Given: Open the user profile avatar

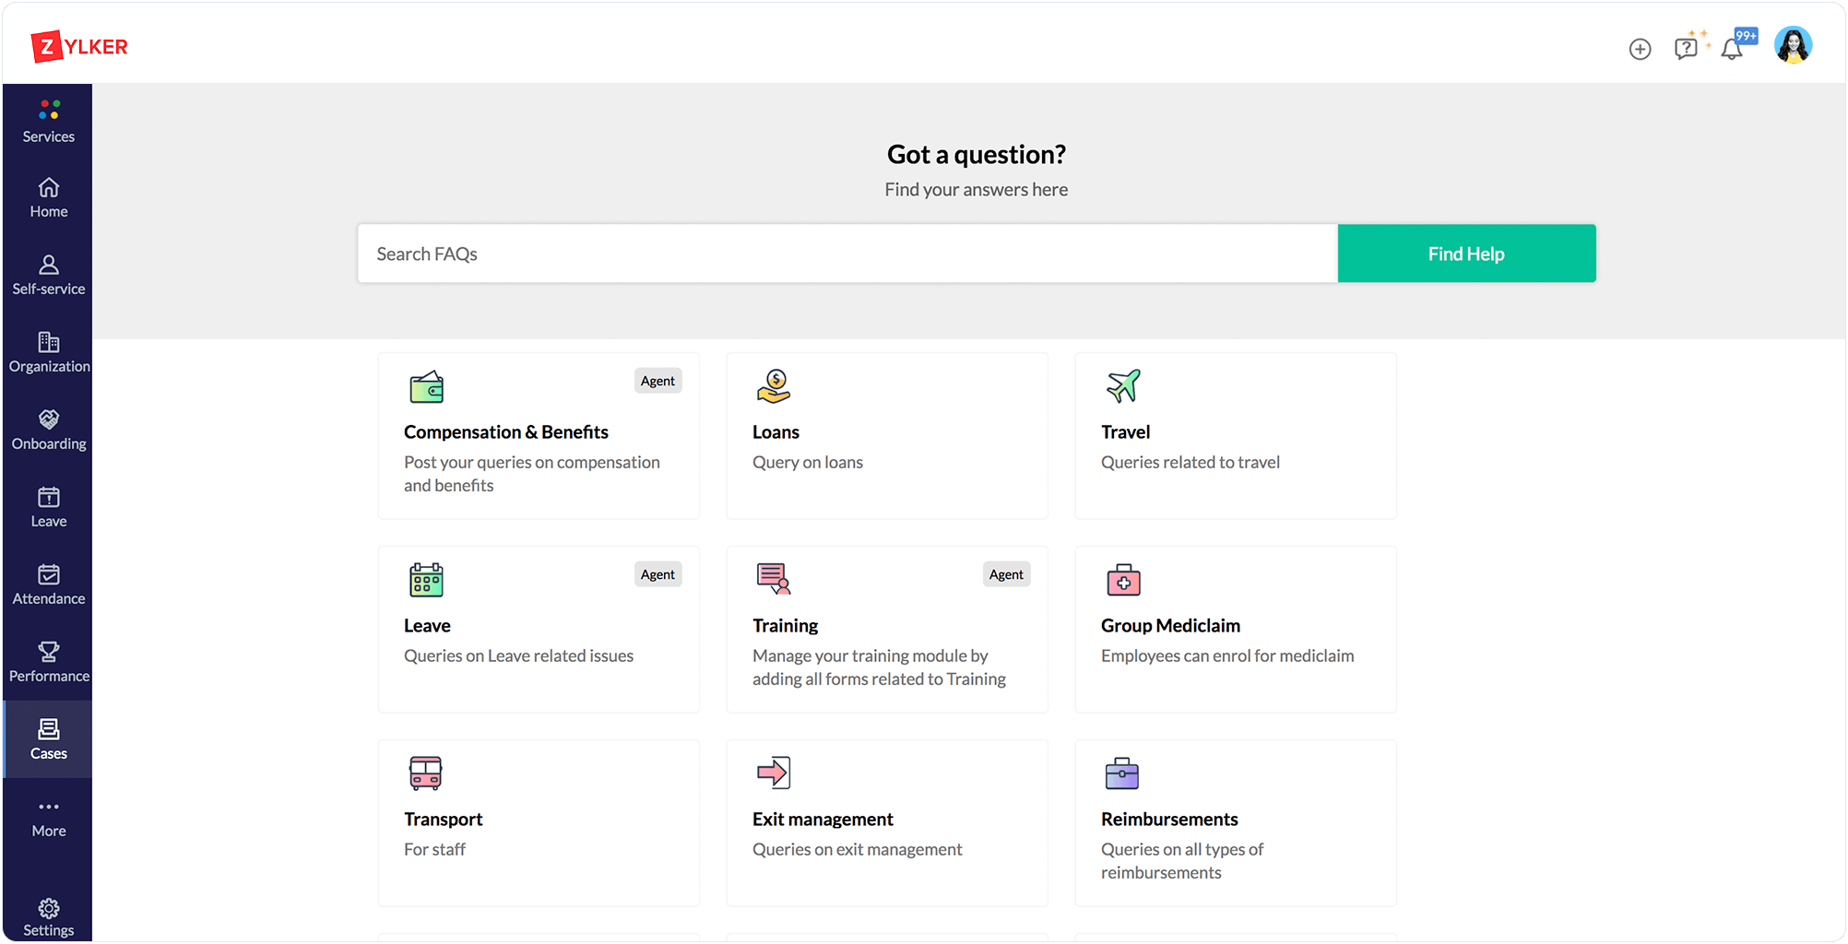Looking at the screenshot, I should pos(1793,45).
